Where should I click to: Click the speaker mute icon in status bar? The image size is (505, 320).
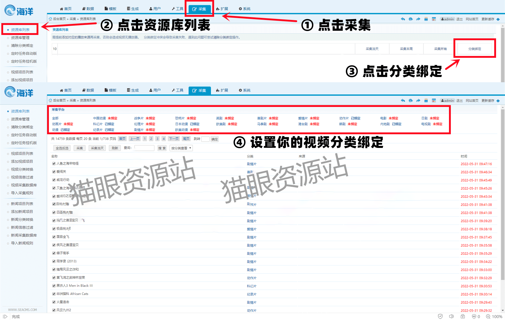coord(451,317)
